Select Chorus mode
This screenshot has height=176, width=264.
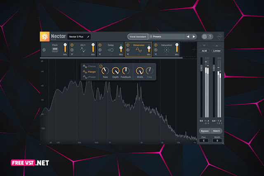point(89,66)
